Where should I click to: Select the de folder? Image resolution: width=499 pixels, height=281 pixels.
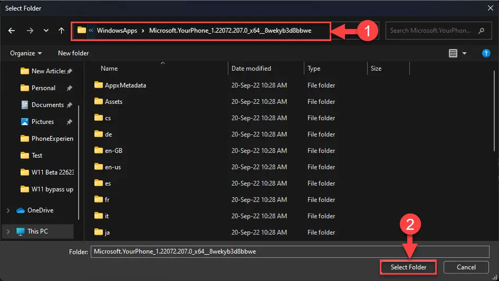108,134
